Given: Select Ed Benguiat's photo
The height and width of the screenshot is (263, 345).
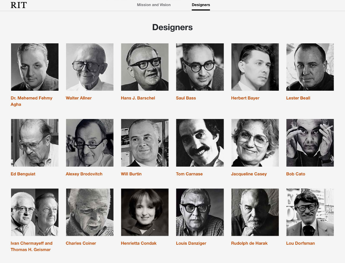Looking at the screenshot, I should pos(35,143).
